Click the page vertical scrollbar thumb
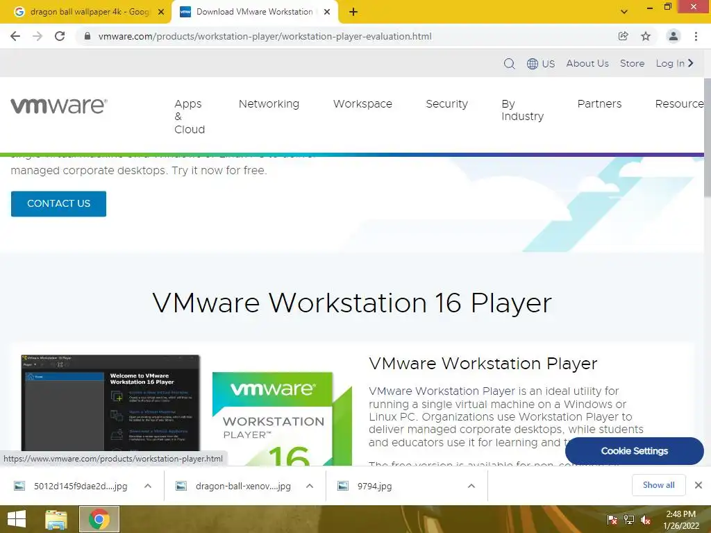 point(708,138)
